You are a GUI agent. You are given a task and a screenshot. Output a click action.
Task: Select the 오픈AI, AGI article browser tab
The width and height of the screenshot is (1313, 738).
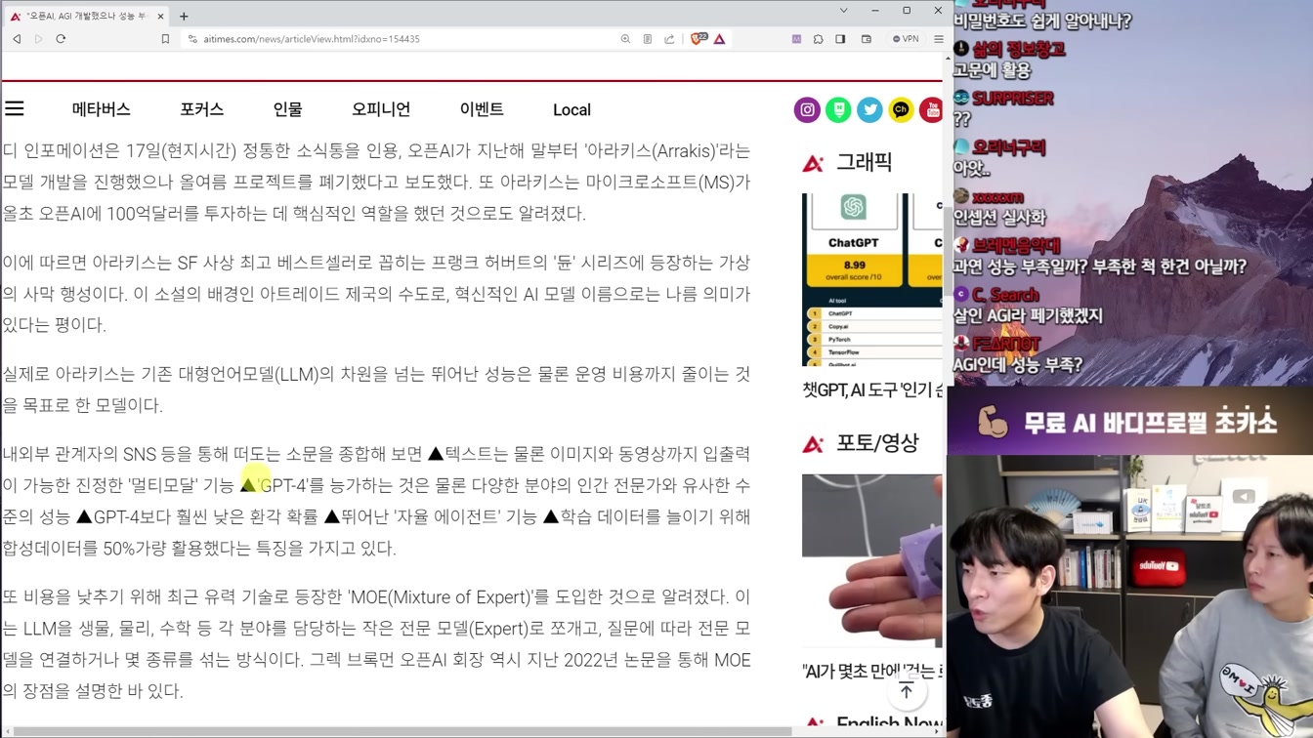[88, 16]
